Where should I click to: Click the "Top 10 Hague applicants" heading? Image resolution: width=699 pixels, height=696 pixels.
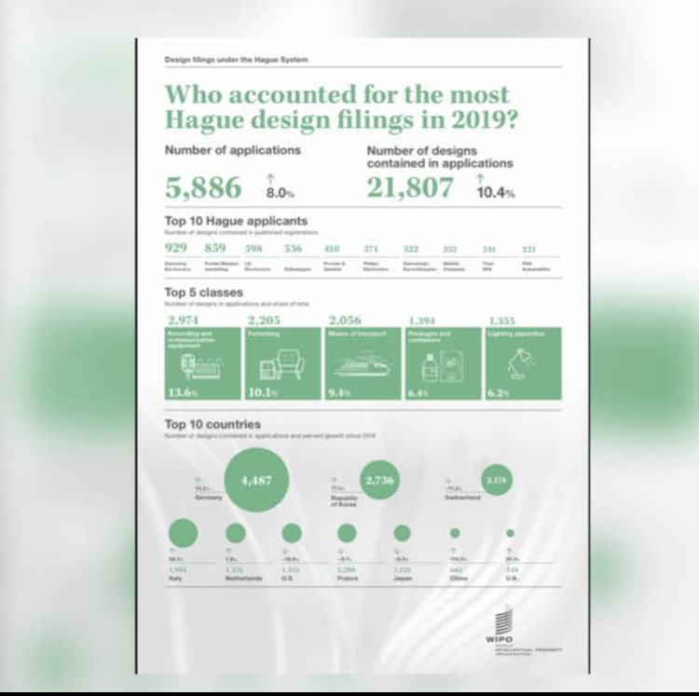(x=236, y=222)
